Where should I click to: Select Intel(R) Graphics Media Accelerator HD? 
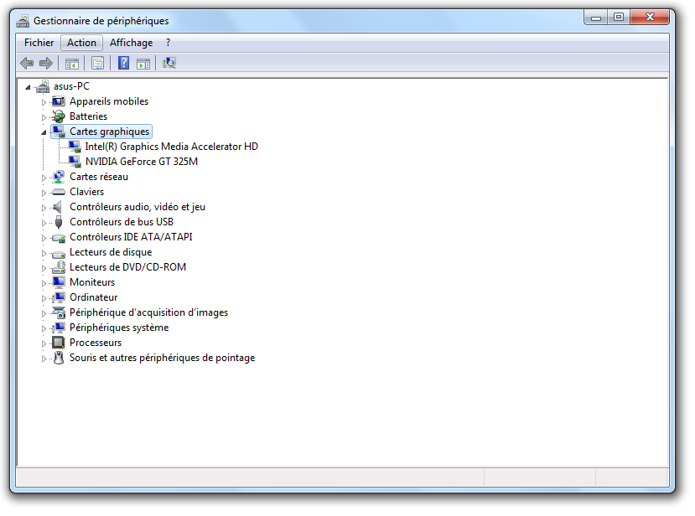click(x=172, y=147)
